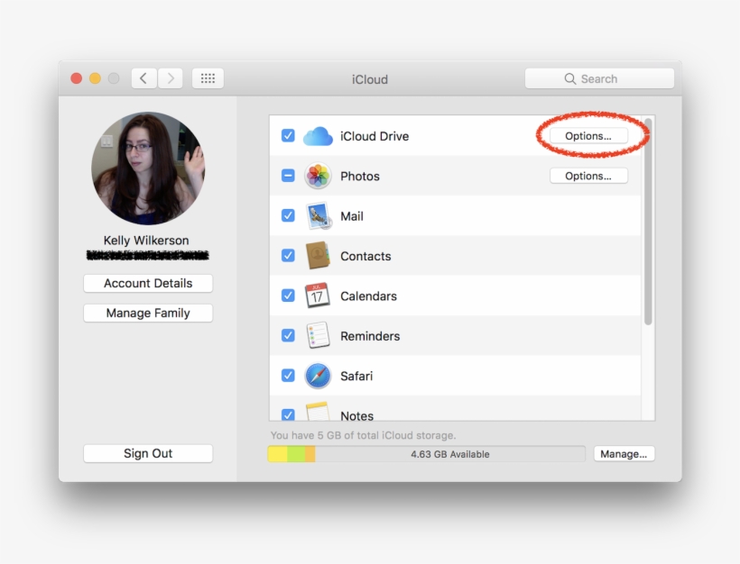This screenshot has width=740, height=564.
Task: Sign out of iCloud
Action: coord(147,453)
